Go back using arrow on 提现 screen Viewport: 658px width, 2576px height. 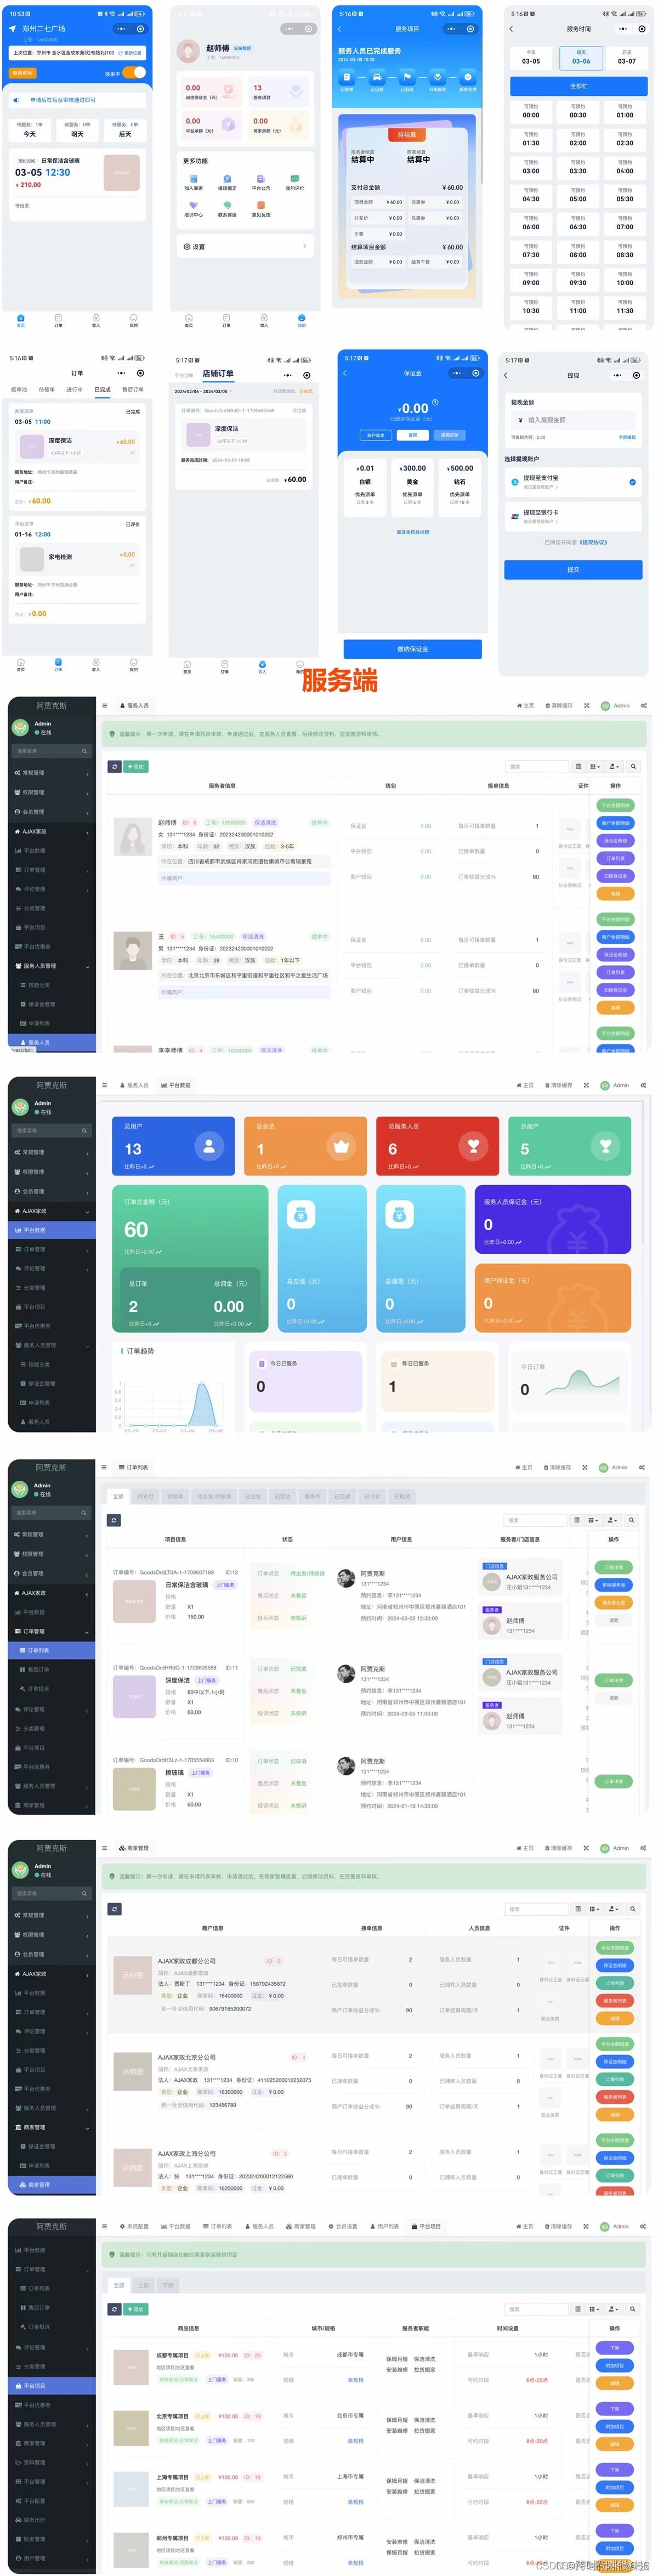click(505, 375)
